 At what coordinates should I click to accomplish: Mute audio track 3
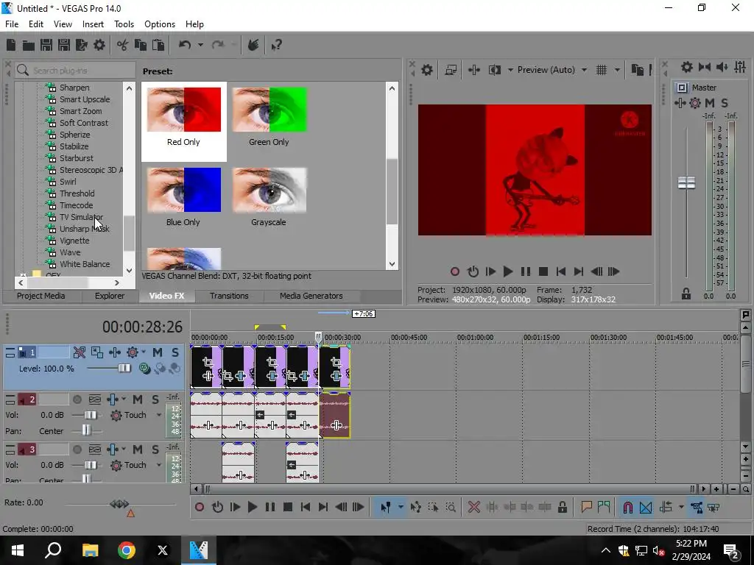[138, 449]
